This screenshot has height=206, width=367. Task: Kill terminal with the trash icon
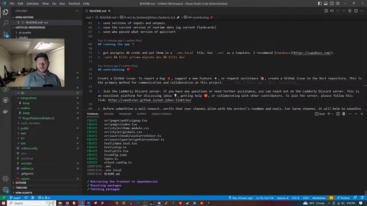click(343, 114)
